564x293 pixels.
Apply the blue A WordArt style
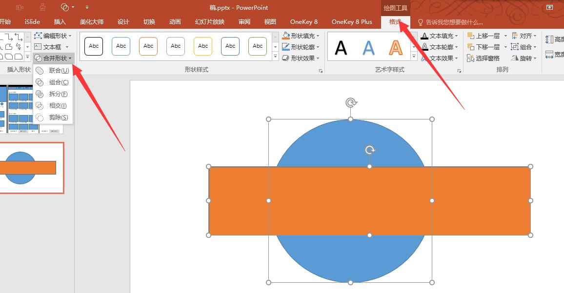pyautogui.click(x=368, y=47)
